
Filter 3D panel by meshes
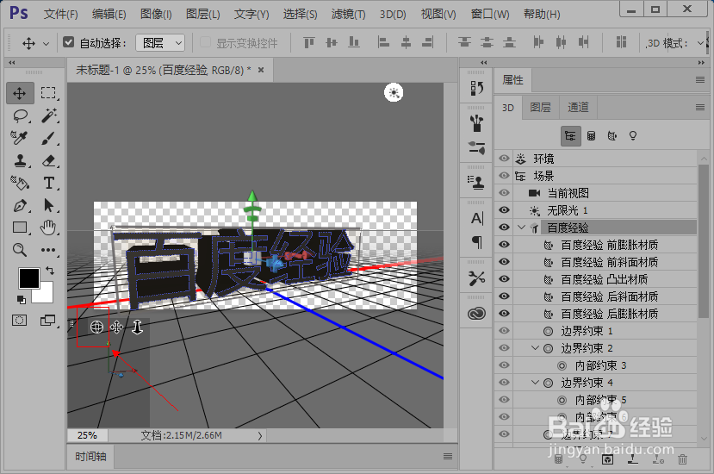591,136
